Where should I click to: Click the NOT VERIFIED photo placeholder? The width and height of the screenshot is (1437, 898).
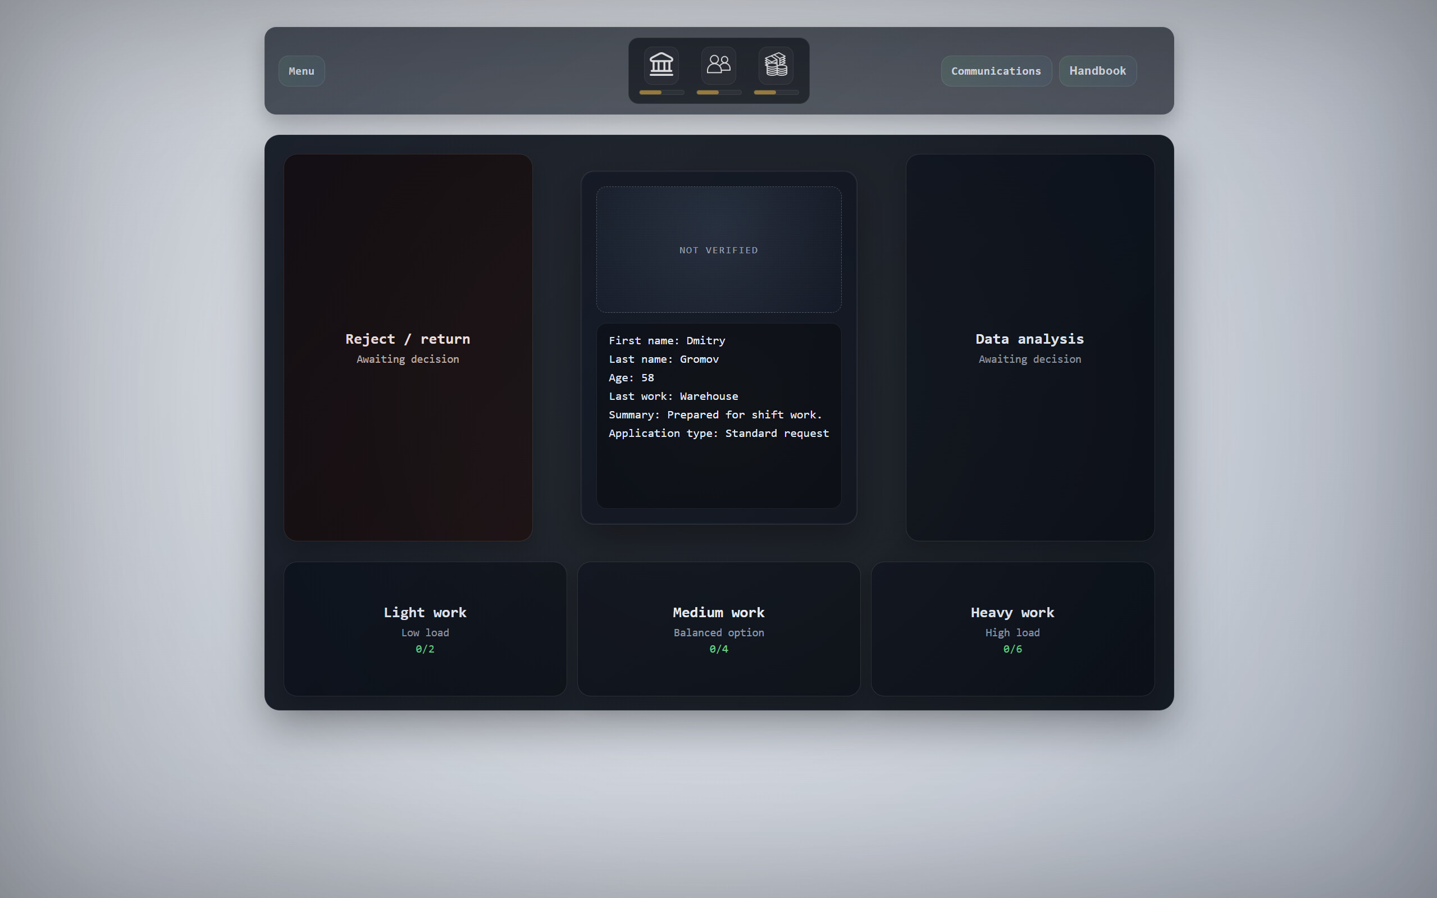pyautogui.click(x=718, y=249)
